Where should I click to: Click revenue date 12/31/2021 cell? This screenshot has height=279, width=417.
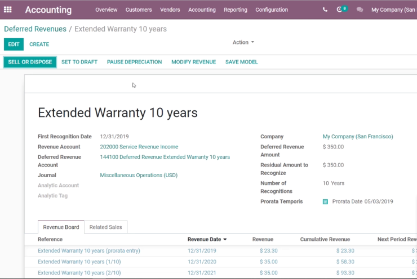(x=202, y=273)
